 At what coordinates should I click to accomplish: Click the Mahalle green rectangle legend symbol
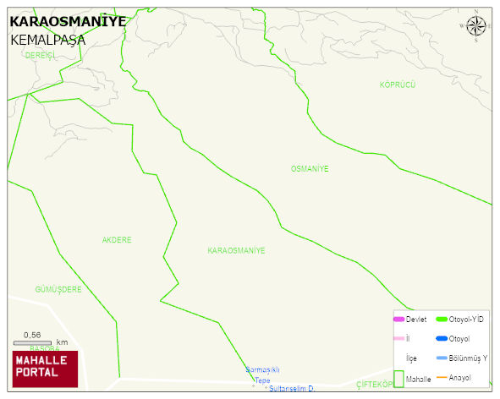(x=399, y=379)
